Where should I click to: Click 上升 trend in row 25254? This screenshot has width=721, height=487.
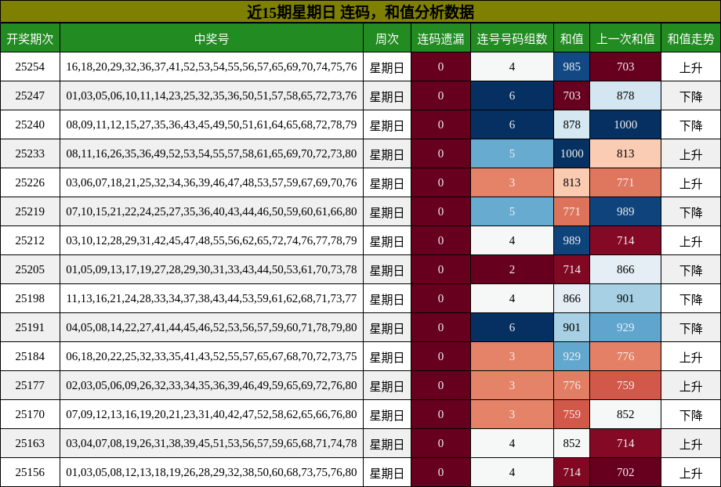(x=690, y=67)
